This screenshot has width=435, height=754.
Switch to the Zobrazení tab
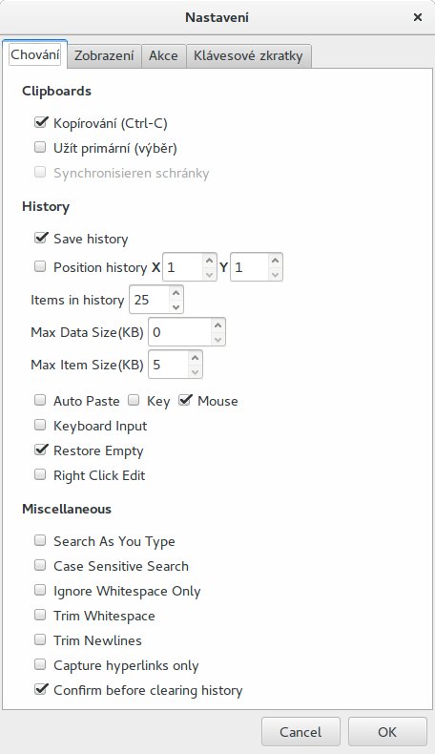104,55
